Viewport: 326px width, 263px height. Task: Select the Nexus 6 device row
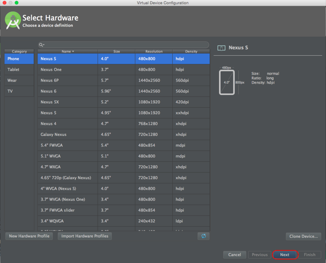tap(124, 91)
